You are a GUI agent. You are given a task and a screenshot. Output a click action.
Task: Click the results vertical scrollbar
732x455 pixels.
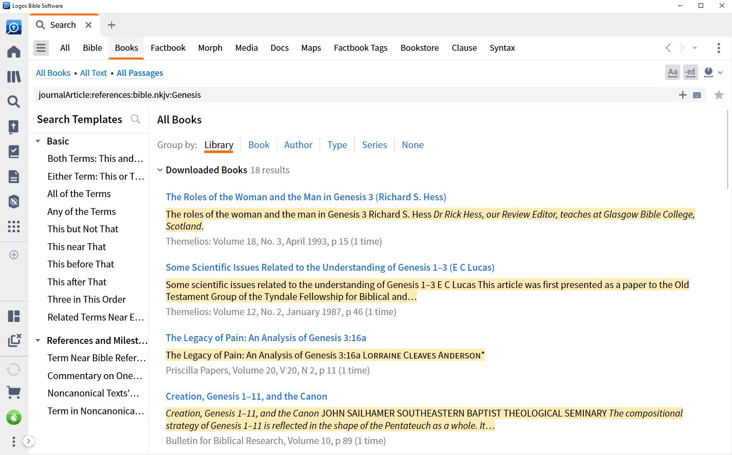(x=727, y=149)
